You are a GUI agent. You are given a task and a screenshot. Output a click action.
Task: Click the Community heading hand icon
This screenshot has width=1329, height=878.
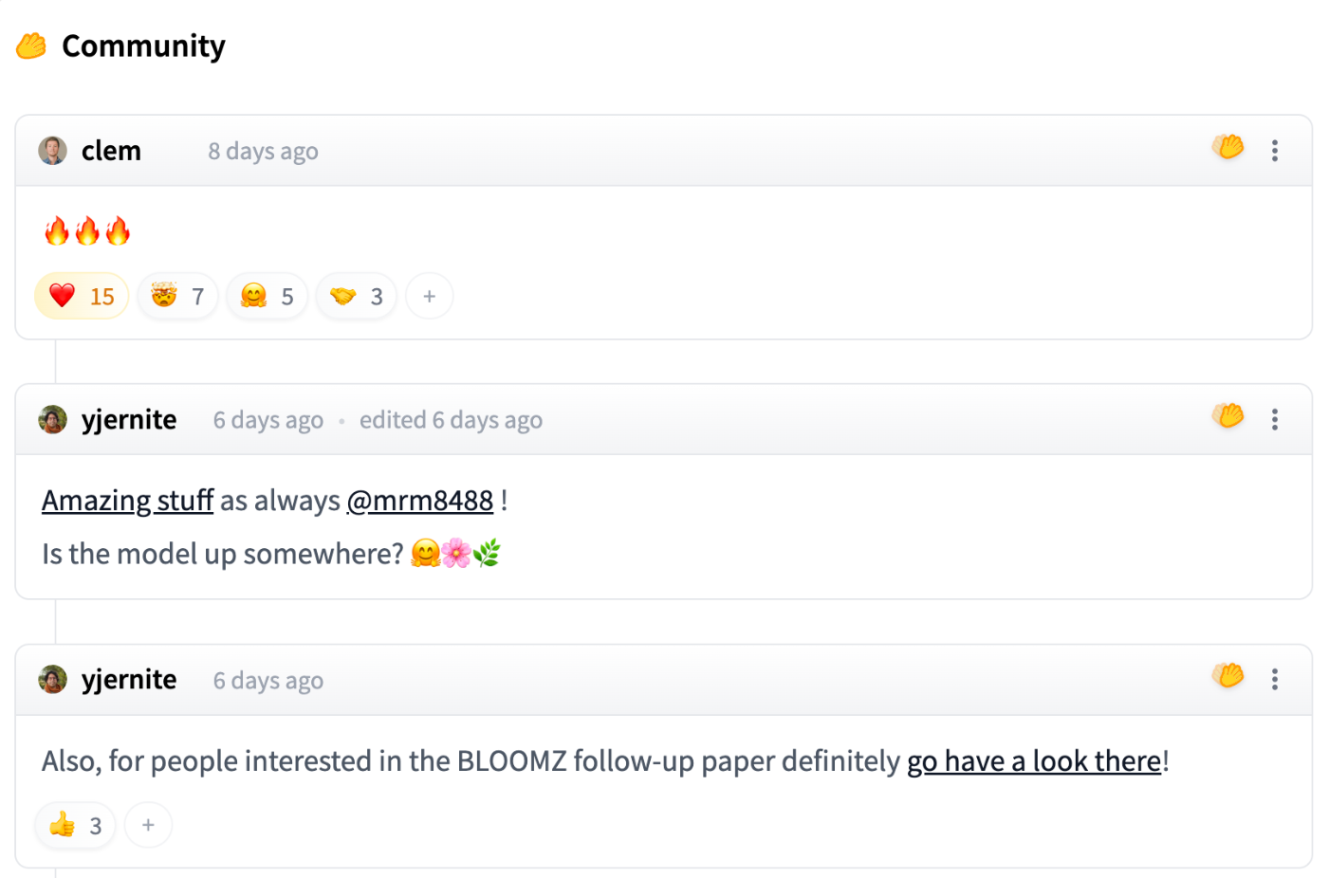pos(31,46)
